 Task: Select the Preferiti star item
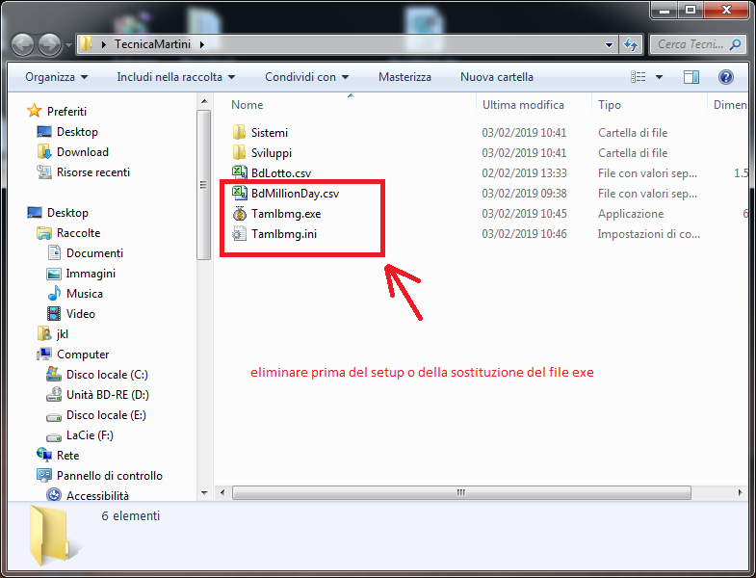(x=58, y=112)
